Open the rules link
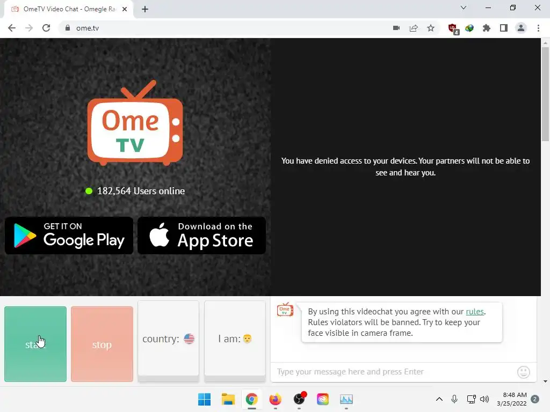Viewport: 550px width, 412px height. pyautogui.click(x=475, y=312)
